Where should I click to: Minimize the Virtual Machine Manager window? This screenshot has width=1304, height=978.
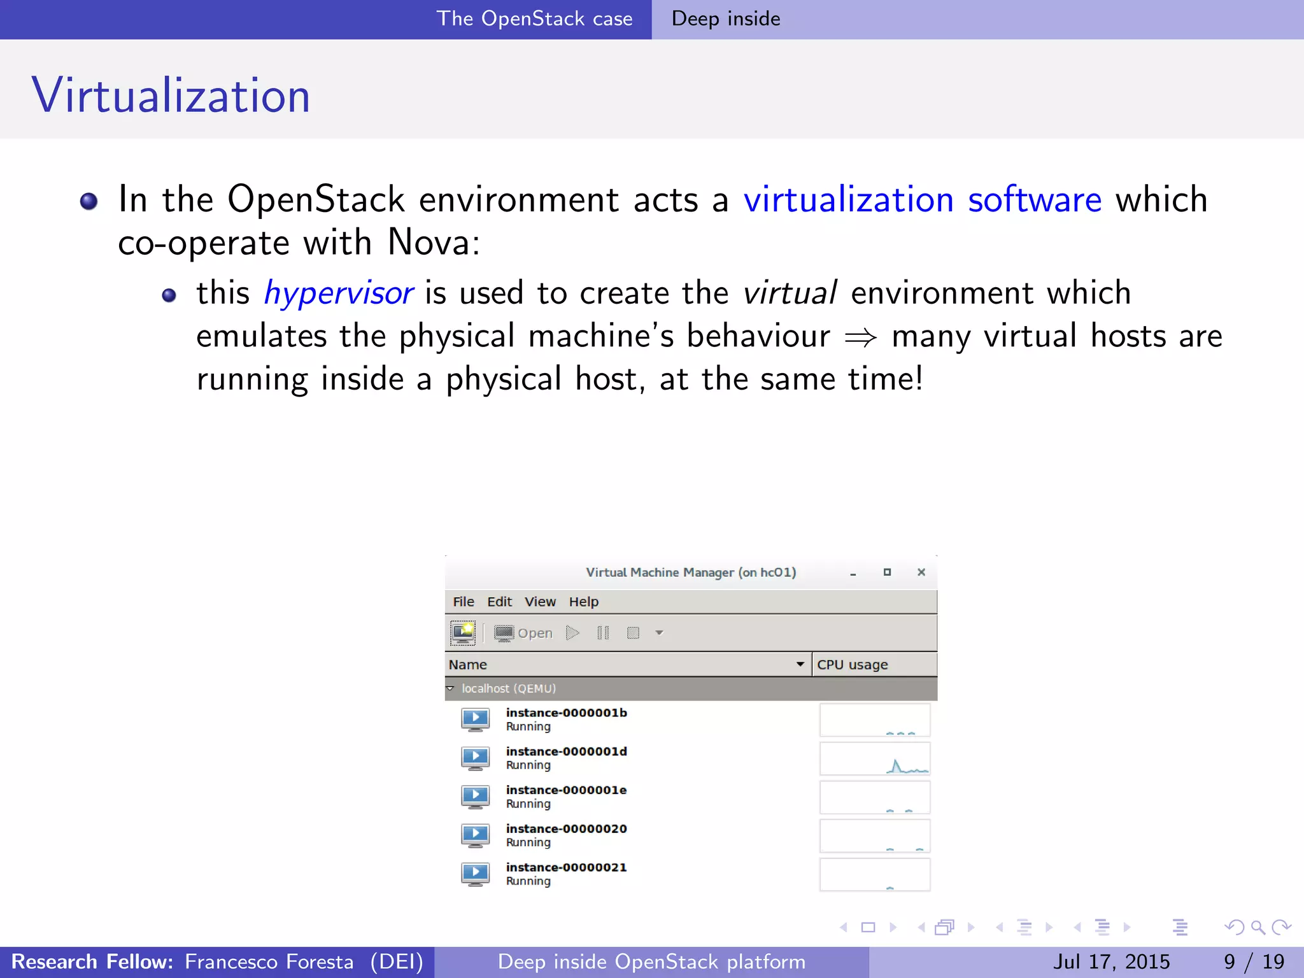click(x=853, y=573)
